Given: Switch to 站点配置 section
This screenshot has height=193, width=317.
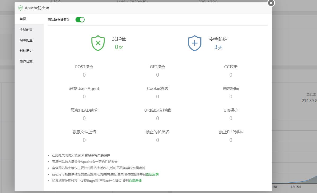Looking at the screenshot, I should coord(26,40).
